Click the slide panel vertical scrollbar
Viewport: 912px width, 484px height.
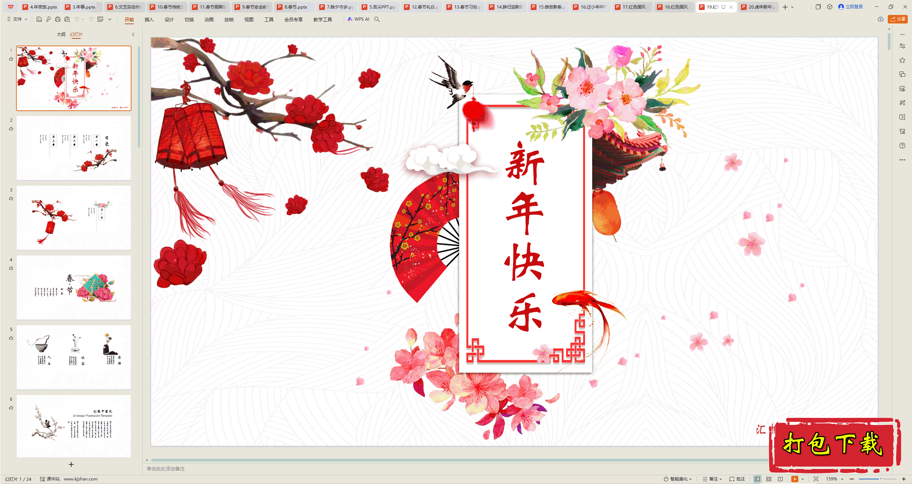point(139,97)
